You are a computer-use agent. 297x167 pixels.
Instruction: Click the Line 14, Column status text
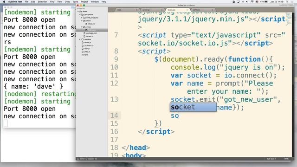point(88,159)
